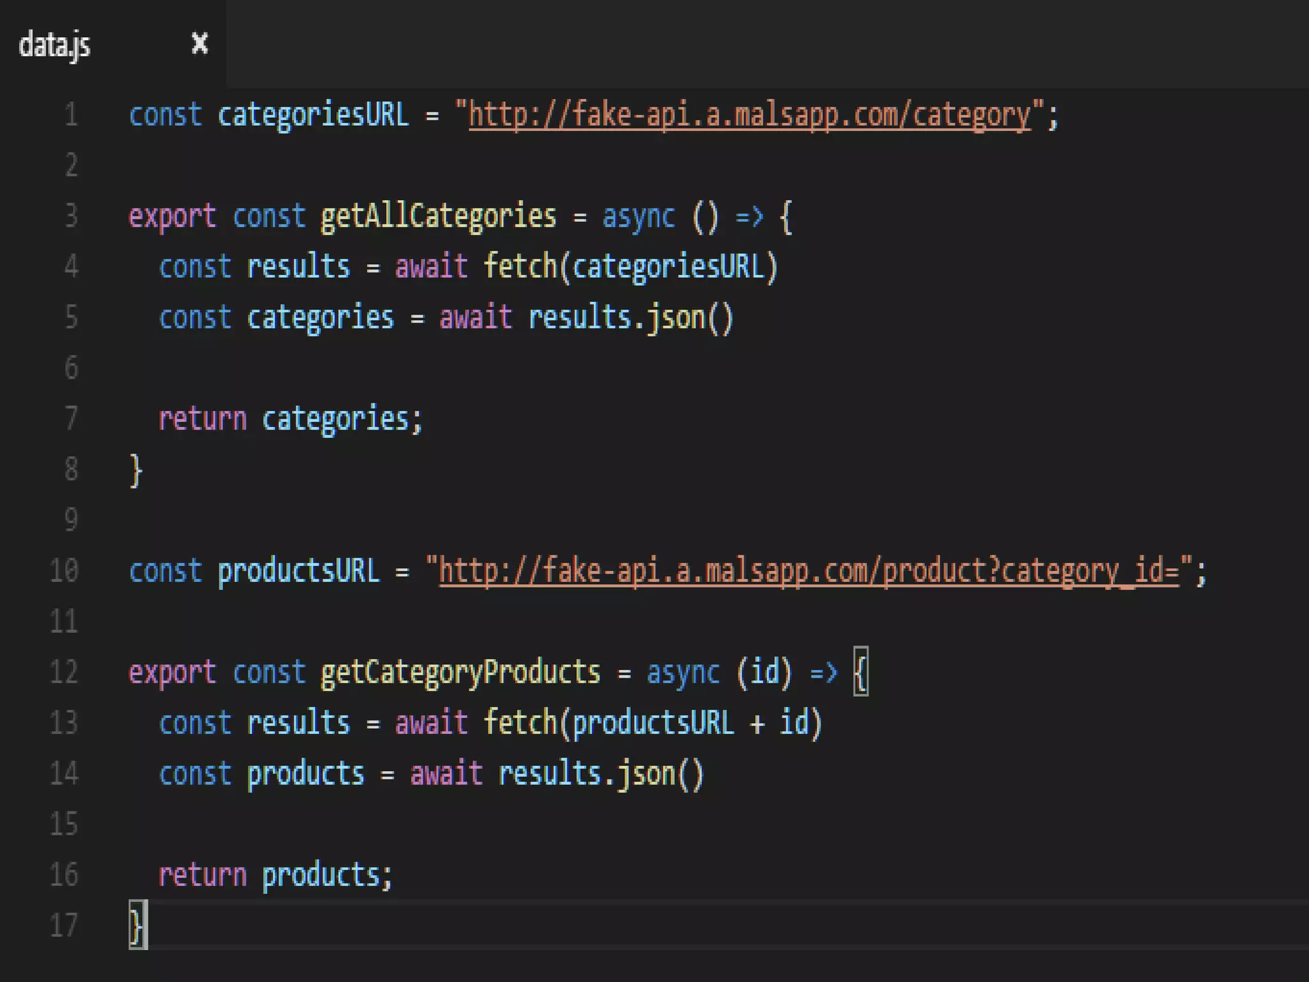Image resolution: width=1309 pixels, height=982 pixels.
Task: Place cursor on getCategoryProducts function name
Action: pyautogui.click(x=460, y=673)
